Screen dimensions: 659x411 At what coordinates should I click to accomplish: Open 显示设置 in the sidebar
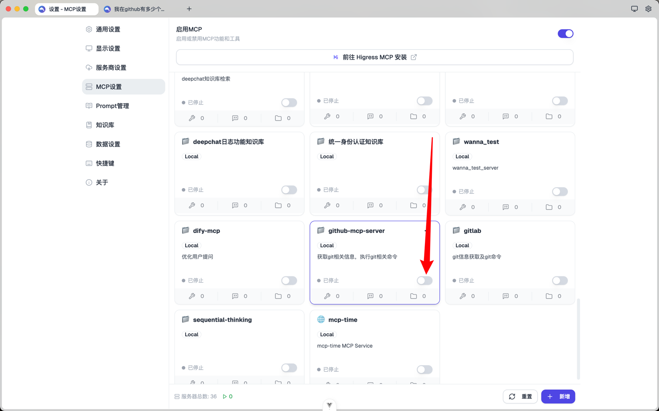pos(123,48)
